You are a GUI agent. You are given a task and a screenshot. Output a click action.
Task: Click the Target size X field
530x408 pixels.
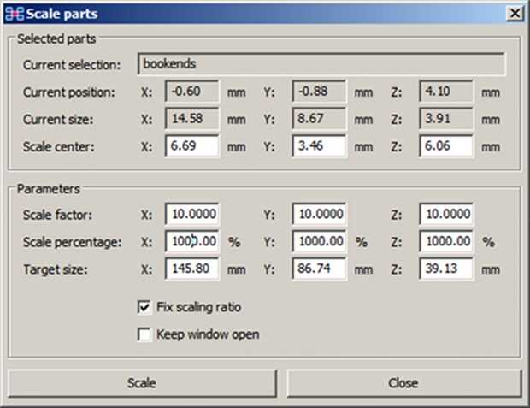tap(192, 269)
